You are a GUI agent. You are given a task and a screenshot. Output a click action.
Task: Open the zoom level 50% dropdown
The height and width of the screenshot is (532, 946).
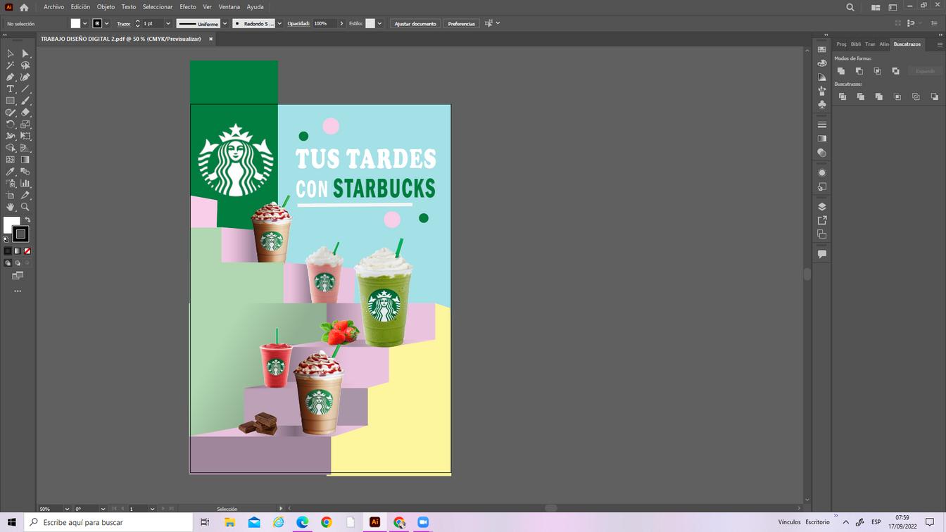click(x=67, y=509)
